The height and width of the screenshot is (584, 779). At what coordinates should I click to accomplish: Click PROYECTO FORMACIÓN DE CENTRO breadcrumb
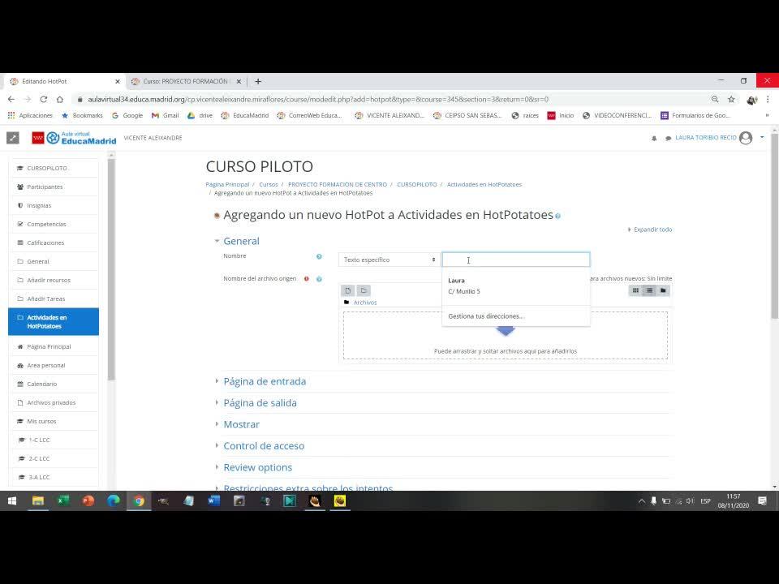click(x=338, y=184)
